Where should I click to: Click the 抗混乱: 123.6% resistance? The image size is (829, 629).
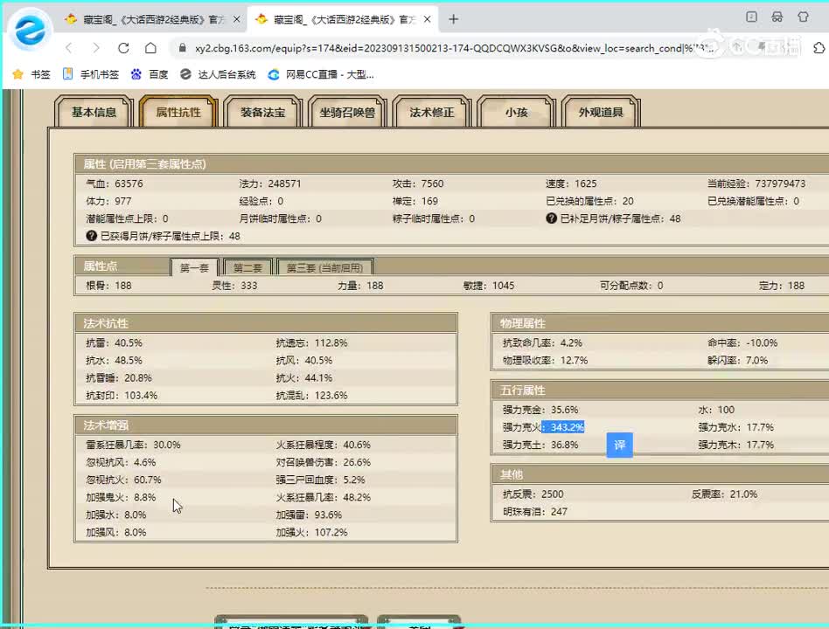(x=312, y=396)
